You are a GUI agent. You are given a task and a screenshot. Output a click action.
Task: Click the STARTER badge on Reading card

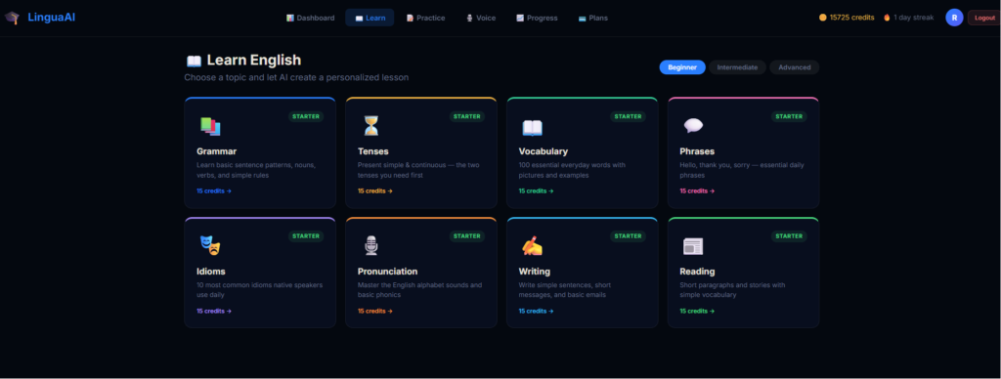tap(789, 236)
